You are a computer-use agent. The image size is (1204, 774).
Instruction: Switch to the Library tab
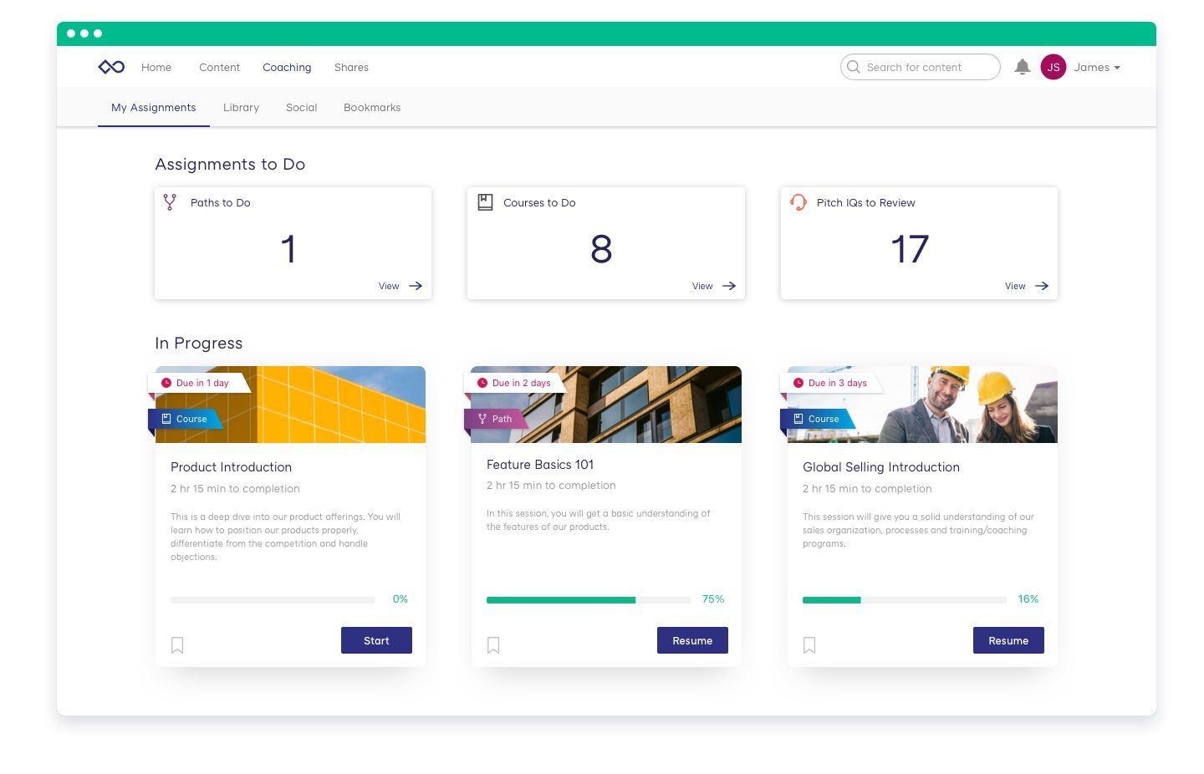coord(241,108)
